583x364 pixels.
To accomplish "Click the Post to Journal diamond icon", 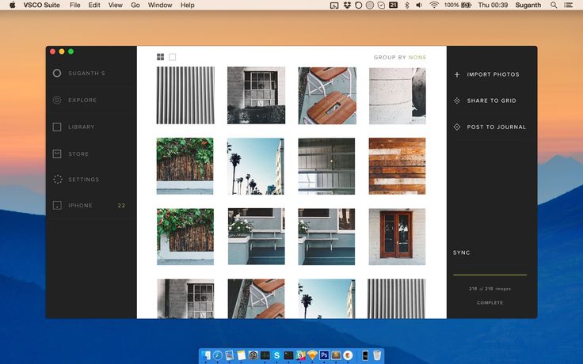I will pyautogui.click(x=457, y=127).
